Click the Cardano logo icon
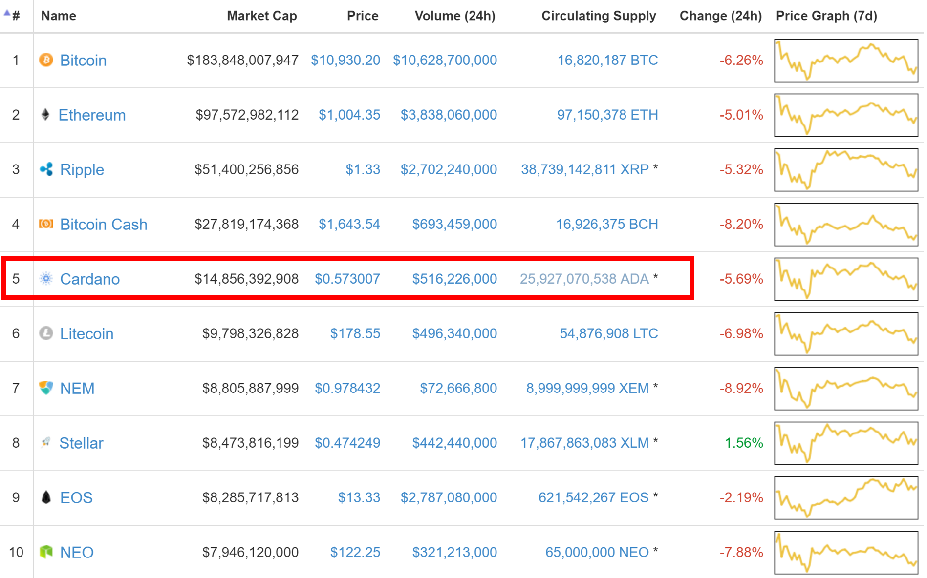927x578 pixels. pyautogui.click(x=46, y=279)
